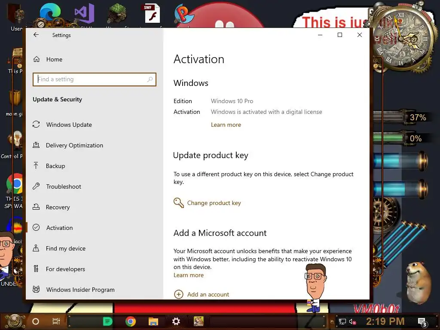The width and height of the screenshot is (440, 330).
Task: Click the Recovery icon in sidebar
Action: (x=36, y=207)
